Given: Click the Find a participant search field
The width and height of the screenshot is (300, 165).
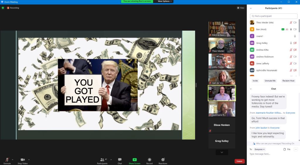Looking at the screenshot, I should tap(274, 16).
